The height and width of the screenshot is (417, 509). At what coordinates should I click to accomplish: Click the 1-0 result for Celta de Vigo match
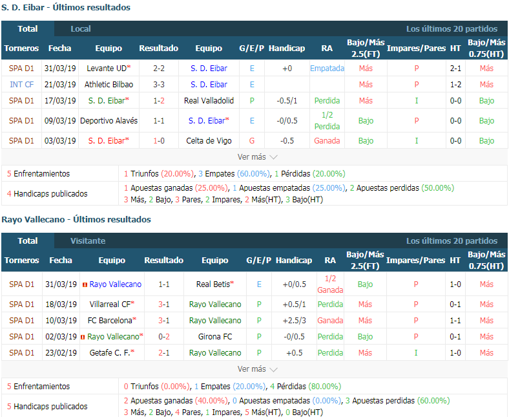click(159, 141)
